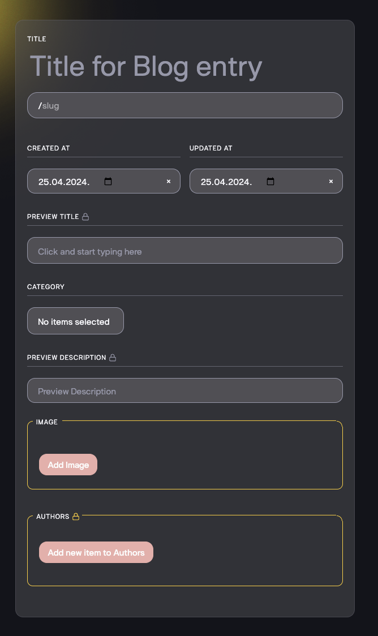The width and height of the screenshot is (378, 636).
Task: Clear the Updated At date
Action: coord(331,182)
